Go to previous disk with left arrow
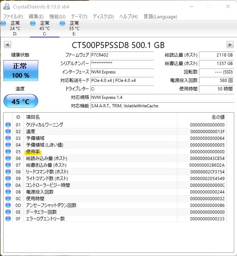The width and height of the screenshot is (237, 256). [7, 44]
